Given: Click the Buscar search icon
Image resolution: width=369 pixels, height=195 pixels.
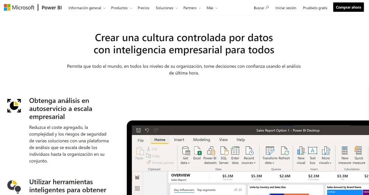Looking at the screenshot, I should point(267,7).
